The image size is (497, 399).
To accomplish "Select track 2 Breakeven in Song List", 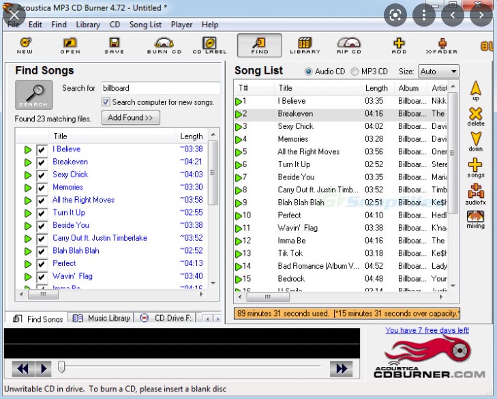I will (x=342, y=114).
